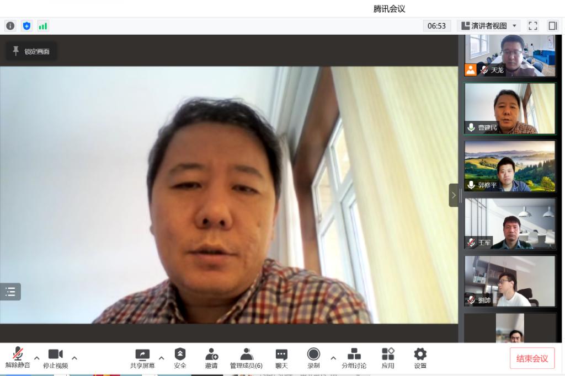This screenshot has height=376, width=565.
Task: Open the 聊天 chat panel
Action: [281, 358]
